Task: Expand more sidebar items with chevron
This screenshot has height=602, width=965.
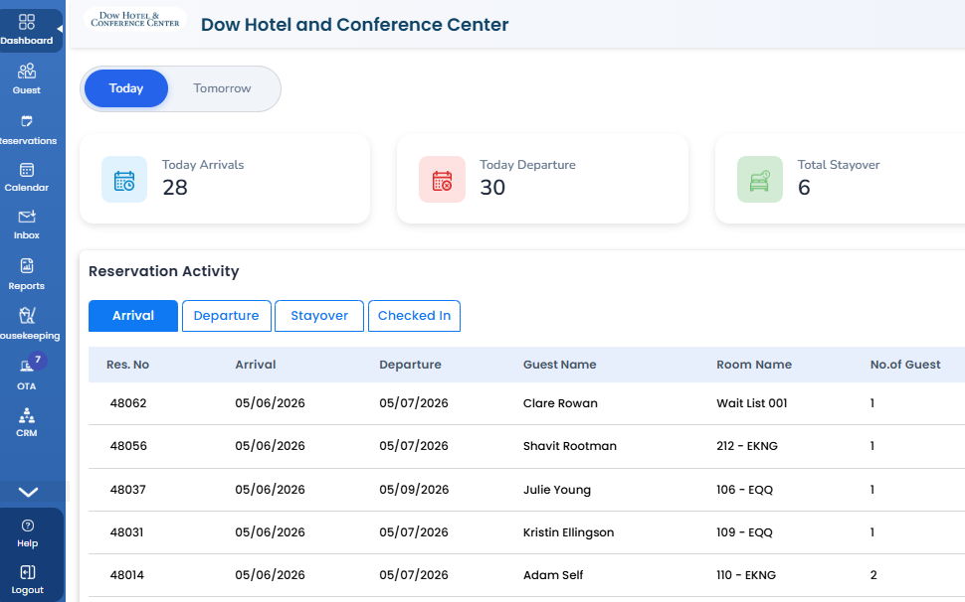Action: (28, 492)
